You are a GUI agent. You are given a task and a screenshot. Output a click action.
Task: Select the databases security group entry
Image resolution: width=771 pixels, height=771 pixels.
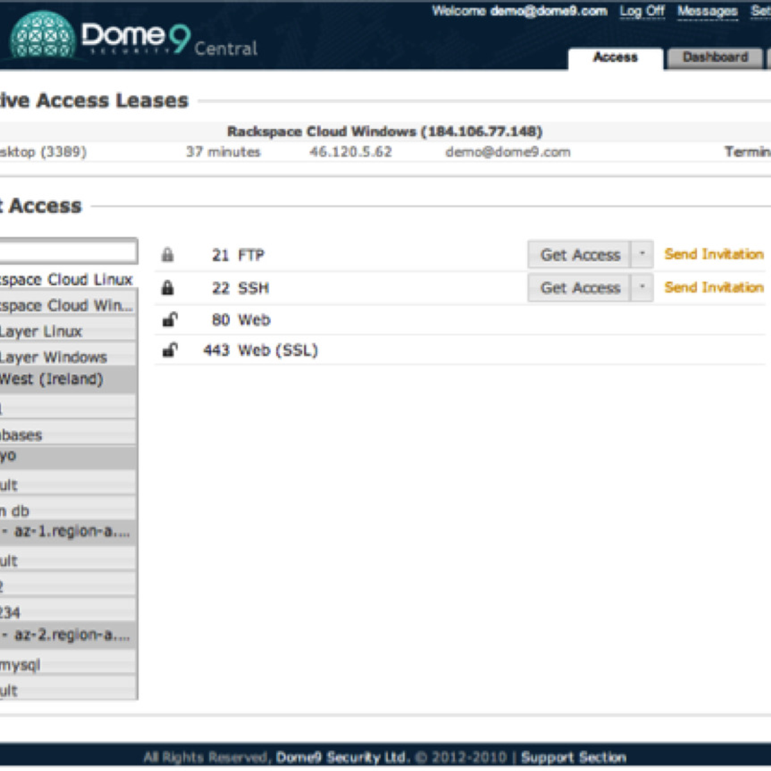(67, 434)
